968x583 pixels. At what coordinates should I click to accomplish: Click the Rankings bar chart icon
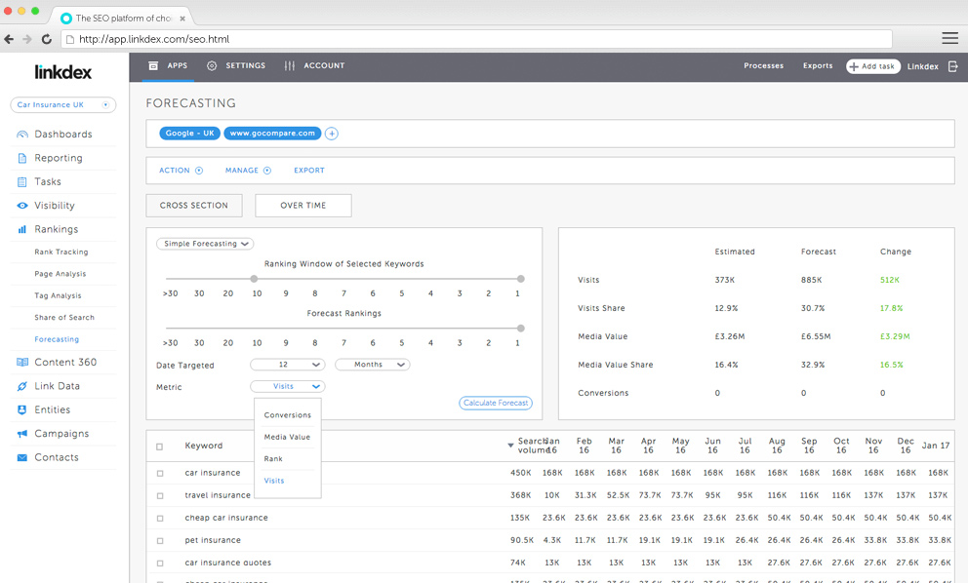22,229
